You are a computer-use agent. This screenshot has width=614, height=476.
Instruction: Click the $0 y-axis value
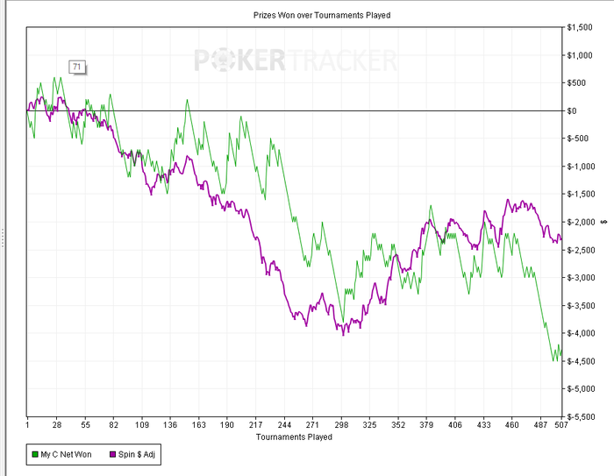(x=572, y=110)
